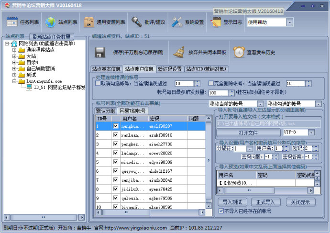Click the 打开文件 button

pos(248,132)
